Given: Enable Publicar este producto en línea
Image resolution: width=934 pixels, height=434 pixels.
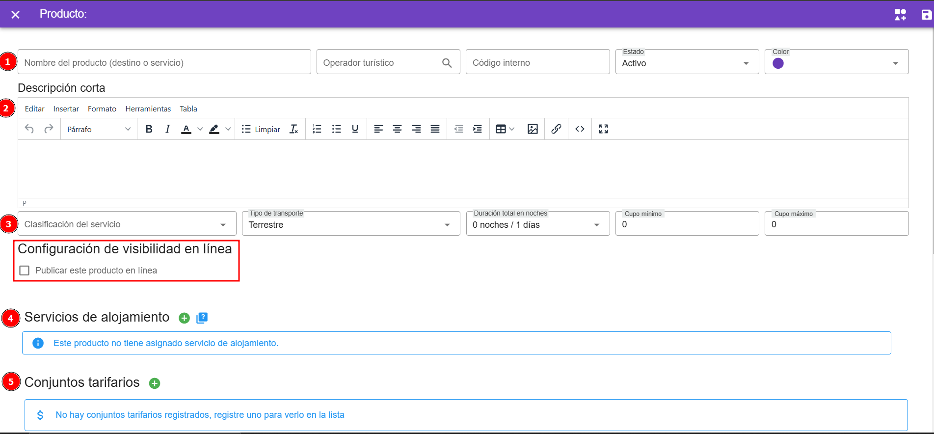Looking at the screenshot, I should [x=25, y=271].
